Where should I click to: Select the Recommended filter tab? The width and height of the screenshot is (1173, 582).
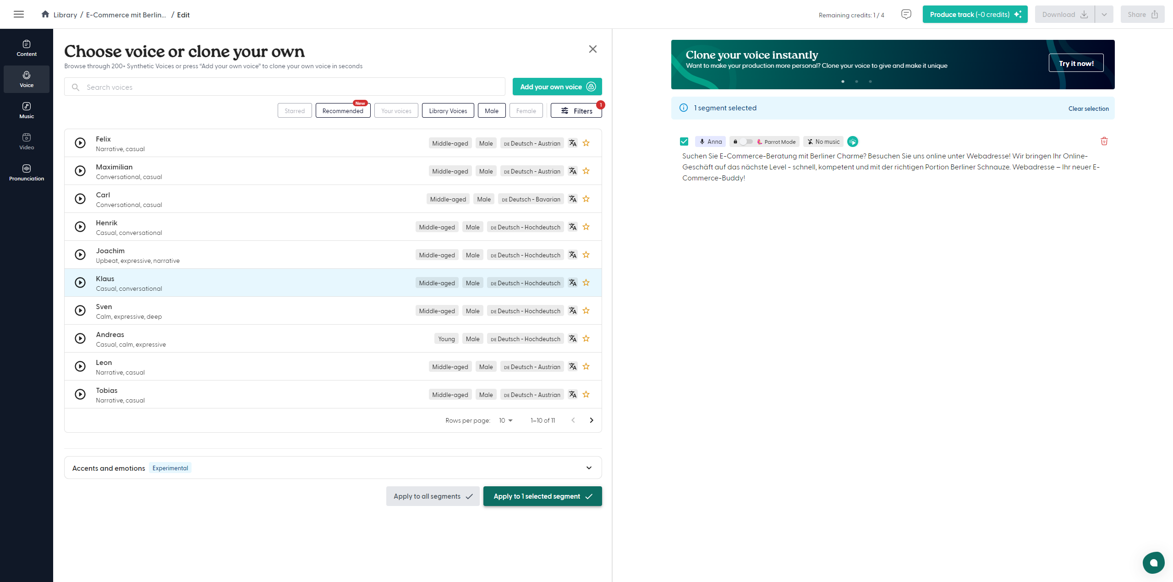coord(343,110)
